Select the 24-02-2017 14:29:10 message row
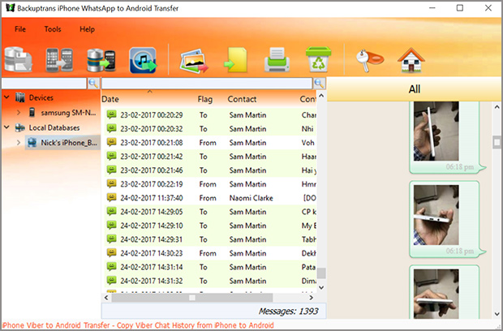 [209, 226]
